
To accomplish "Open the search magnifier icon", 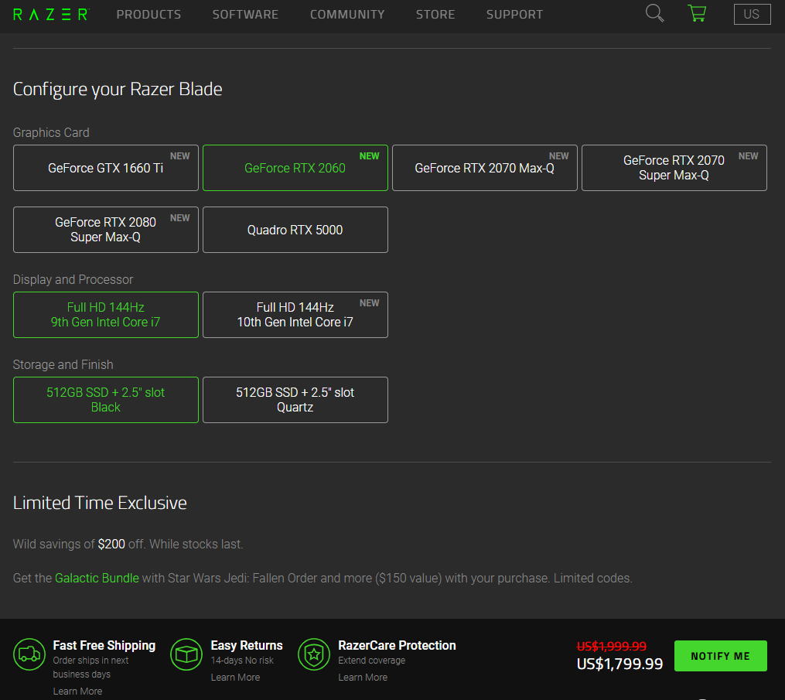I will coord(654,13).
